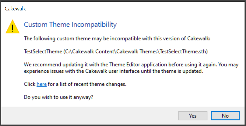Click the "Do you wish to use it anyway?" question
The height and width of the screenshot is (126, 246).
click(58, 97)
